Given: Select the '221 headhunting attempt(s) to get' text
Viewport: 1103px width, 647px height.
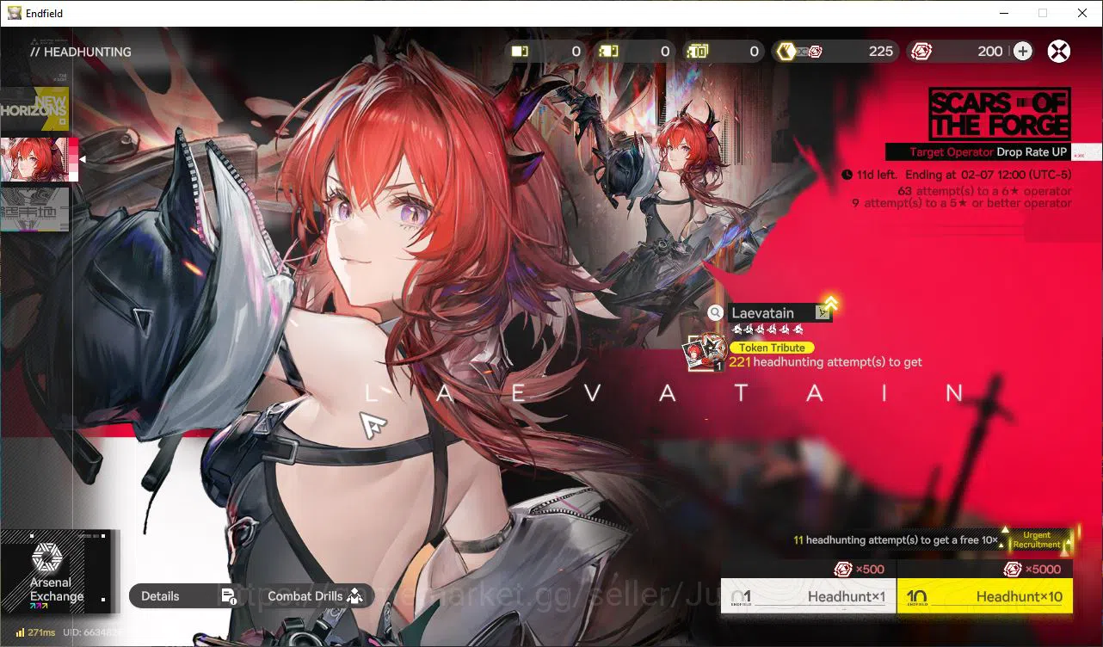Looking at the screenshot, I should tap(825, 362).
